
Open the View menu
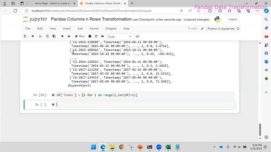coord(53,29)
